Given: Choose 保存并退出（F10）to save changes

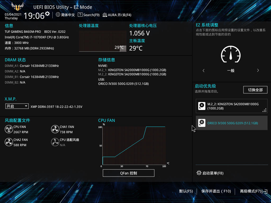Looking at the screenshot, I should click(216, 191).
